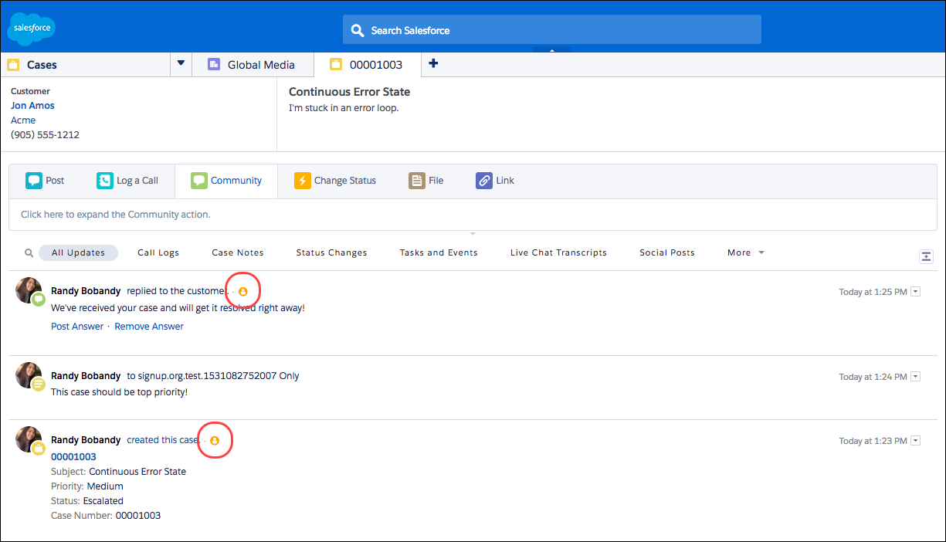Screen dimensions: 946x542
Task: Filter feed by Live Chat Transcripts
Action: 558,252
